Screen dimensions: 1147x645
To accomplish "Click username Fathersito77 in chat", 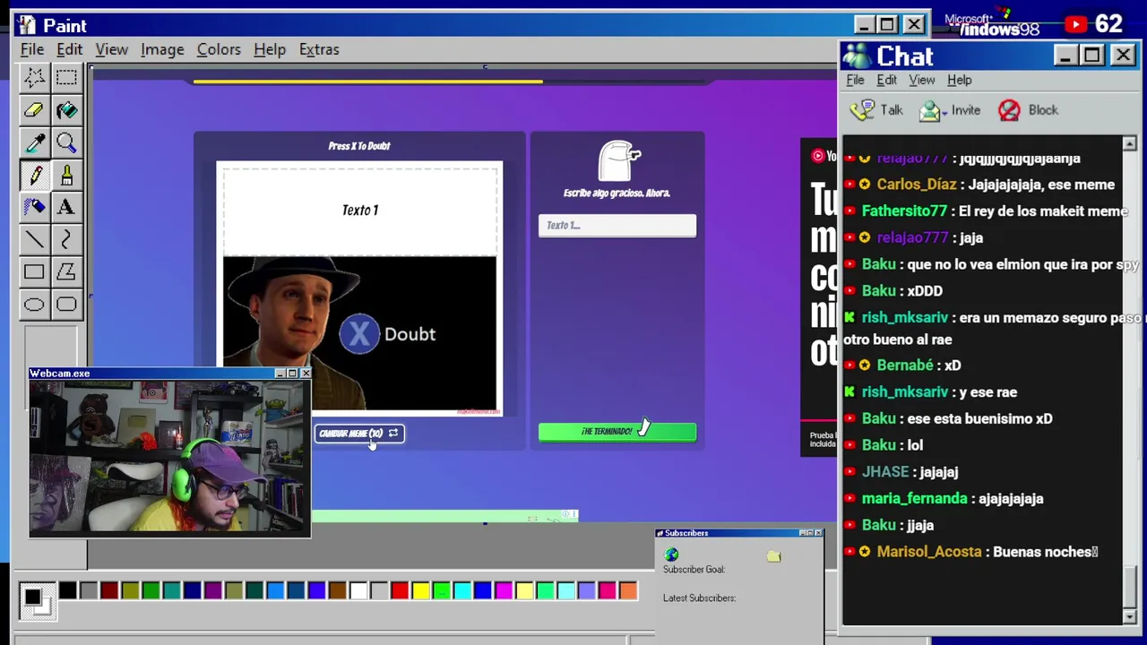I will point(904,211).
